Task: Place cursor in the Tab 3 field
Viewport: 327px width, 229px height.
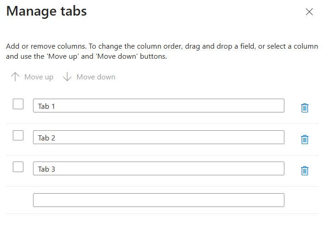Action: point(158,169)
